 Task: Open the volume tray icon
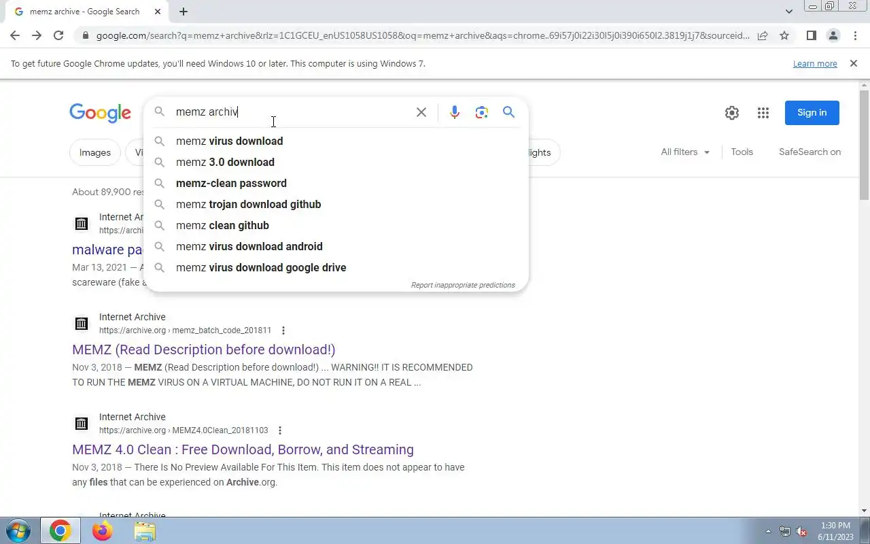801,531
